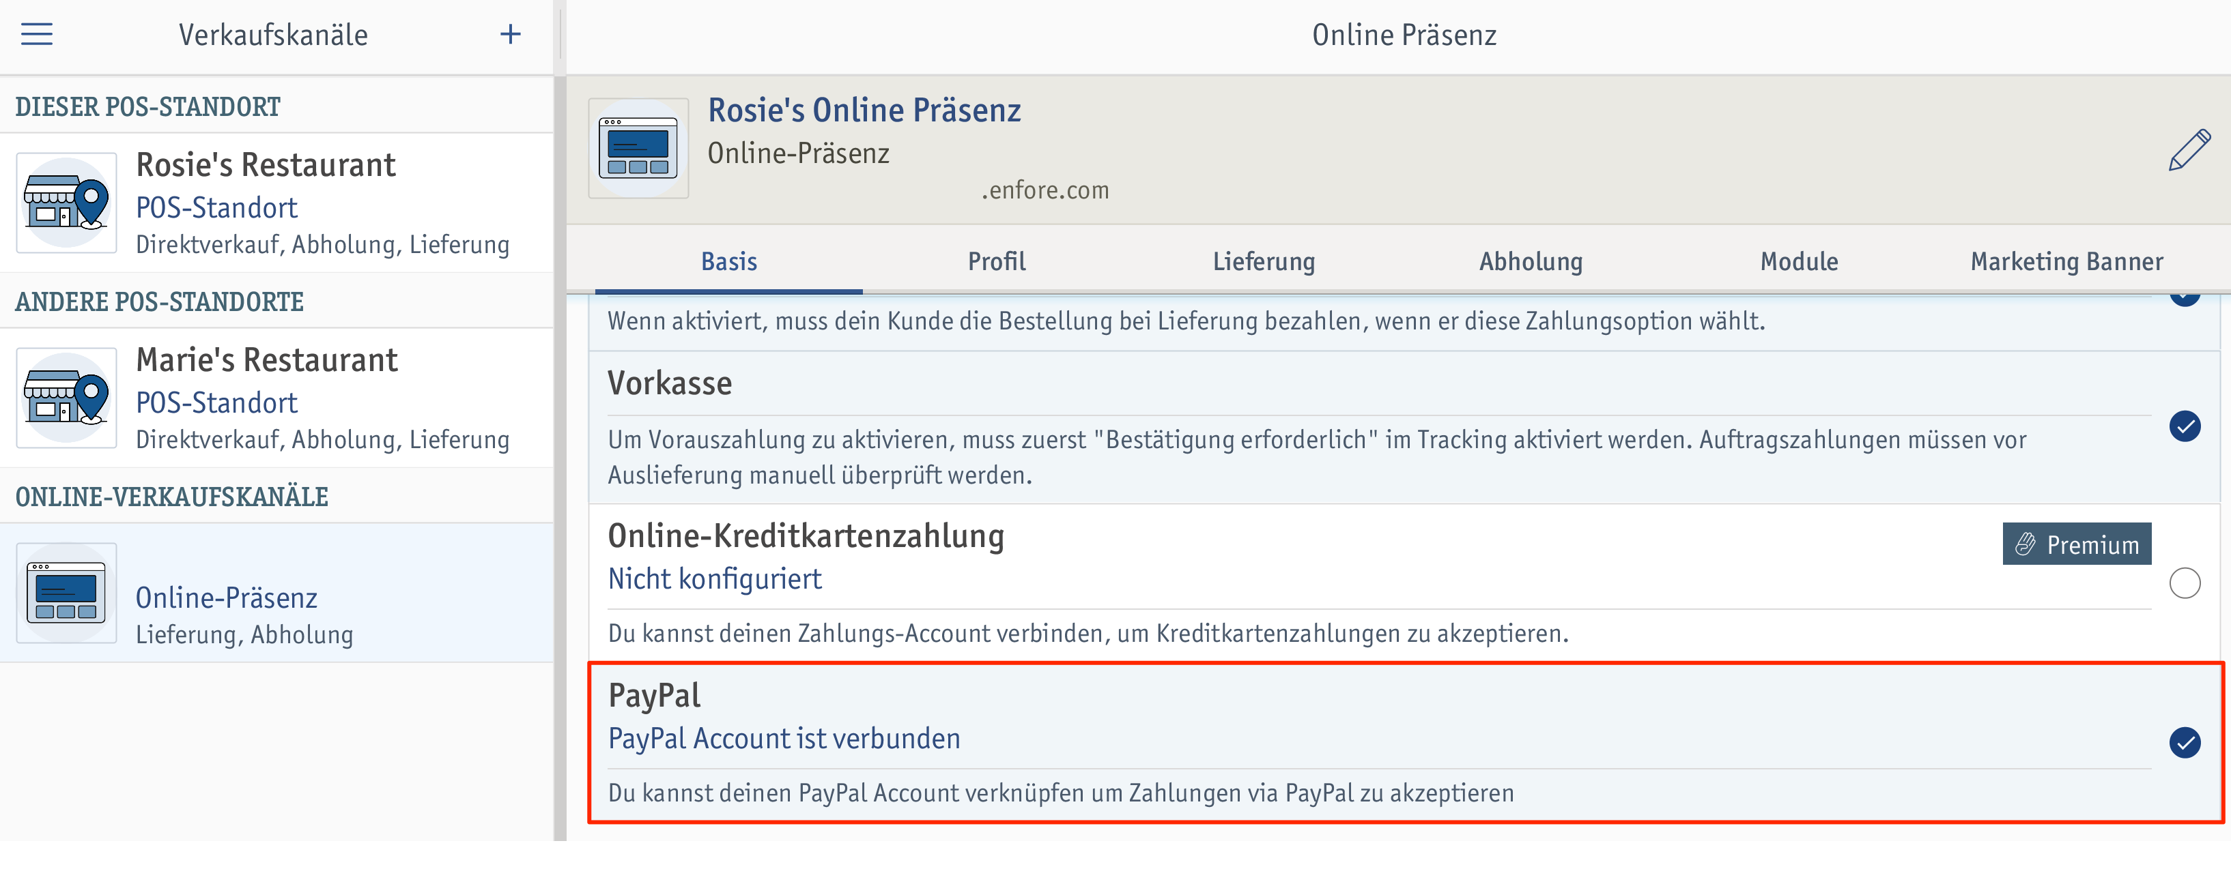
Task: Open the Lieferung tab
Action: 1264,261
